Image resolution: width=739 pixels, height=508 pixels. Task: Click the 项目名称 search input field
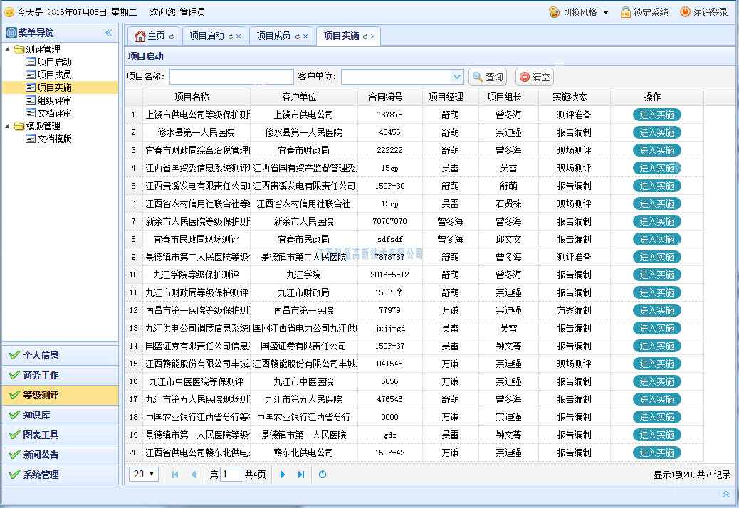click(x=231, y=77)
